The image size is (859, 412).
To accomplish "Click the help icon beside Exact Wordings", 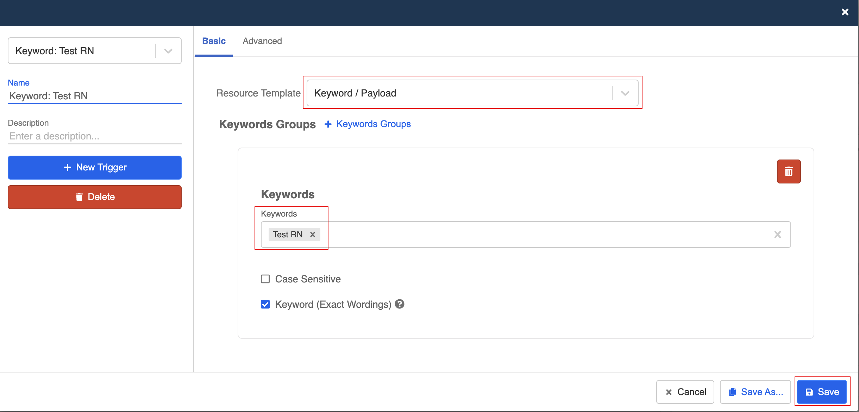I will 399,304.
